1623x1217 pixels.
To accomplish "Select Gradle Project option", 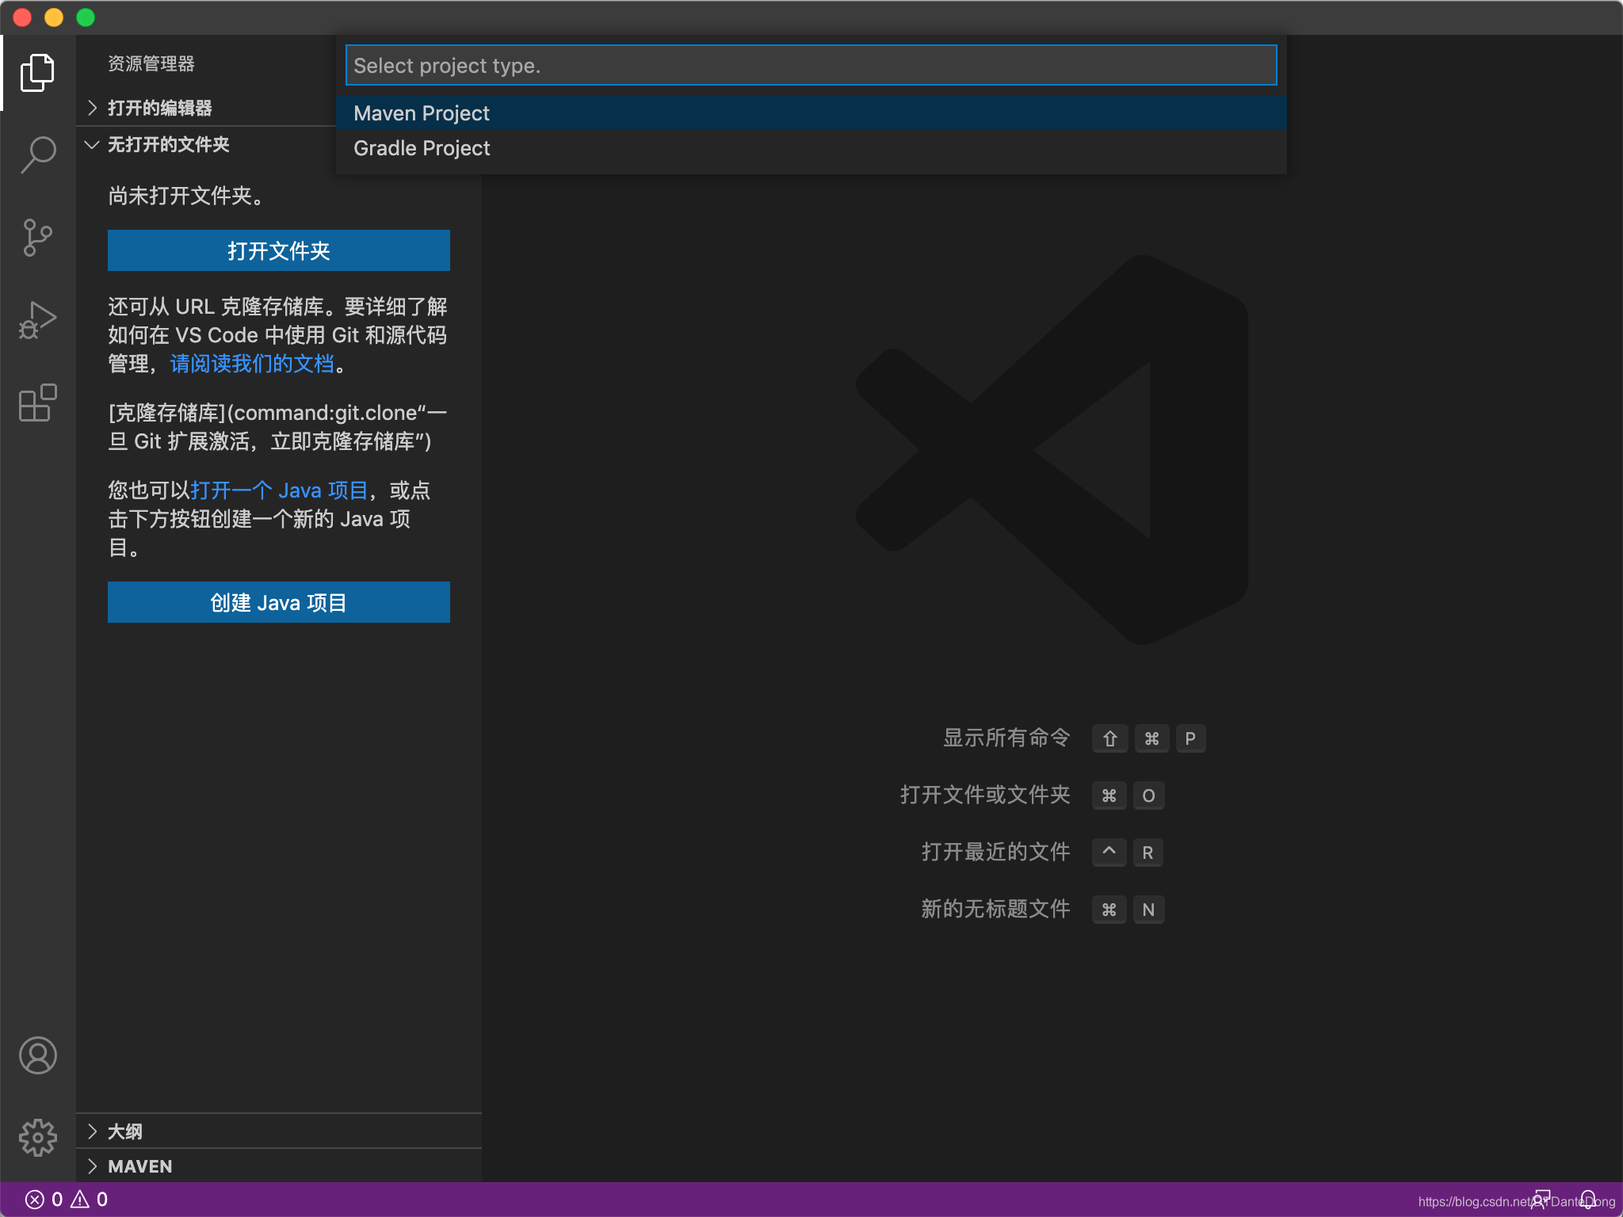I will [x=811, y=148].
